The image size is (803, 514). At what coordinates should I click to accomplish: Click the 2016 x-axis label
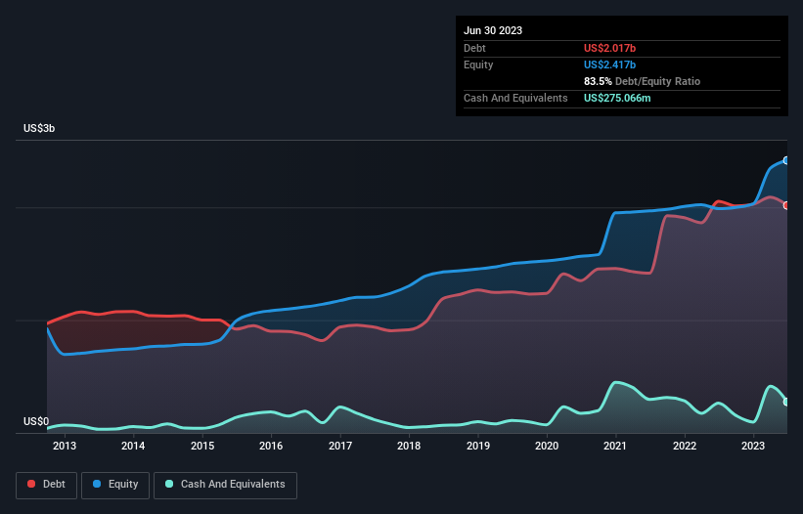pos(271,446)
